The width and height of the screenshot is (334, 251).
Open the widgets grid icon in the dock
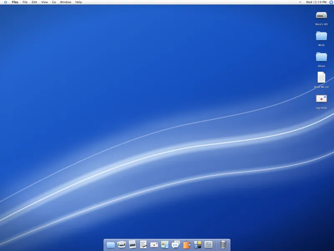click(197, 245)
